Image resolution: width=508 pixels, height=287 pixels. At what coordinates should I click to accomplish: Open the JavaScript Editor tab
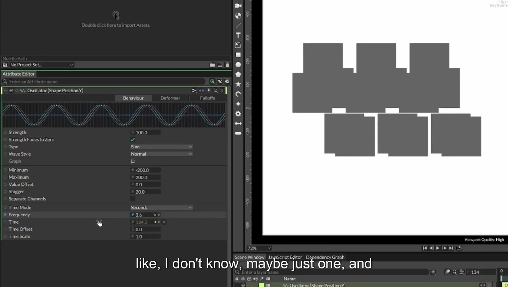click(x=285, y=257)
